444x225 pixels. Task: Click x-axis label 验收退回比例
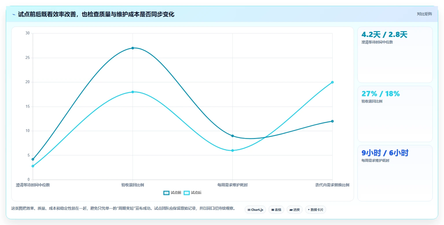tap(133, 185)
